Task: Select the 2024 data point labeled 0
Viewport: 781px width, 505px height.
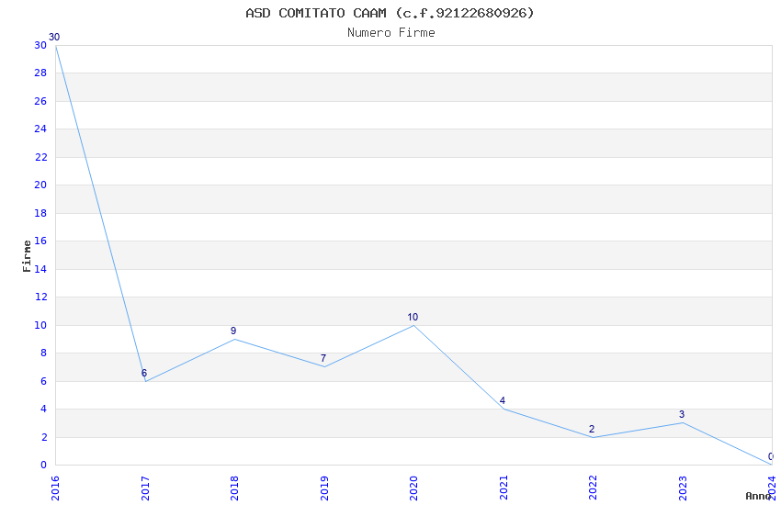Action: coord(772,465)
